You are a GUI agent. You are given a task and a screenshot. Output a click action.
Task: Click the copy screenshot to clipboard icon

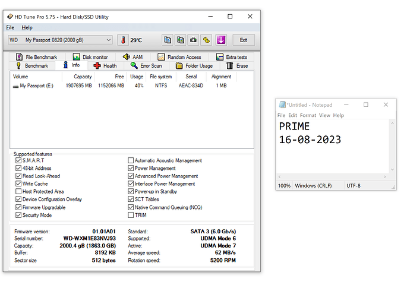[181, 40]
